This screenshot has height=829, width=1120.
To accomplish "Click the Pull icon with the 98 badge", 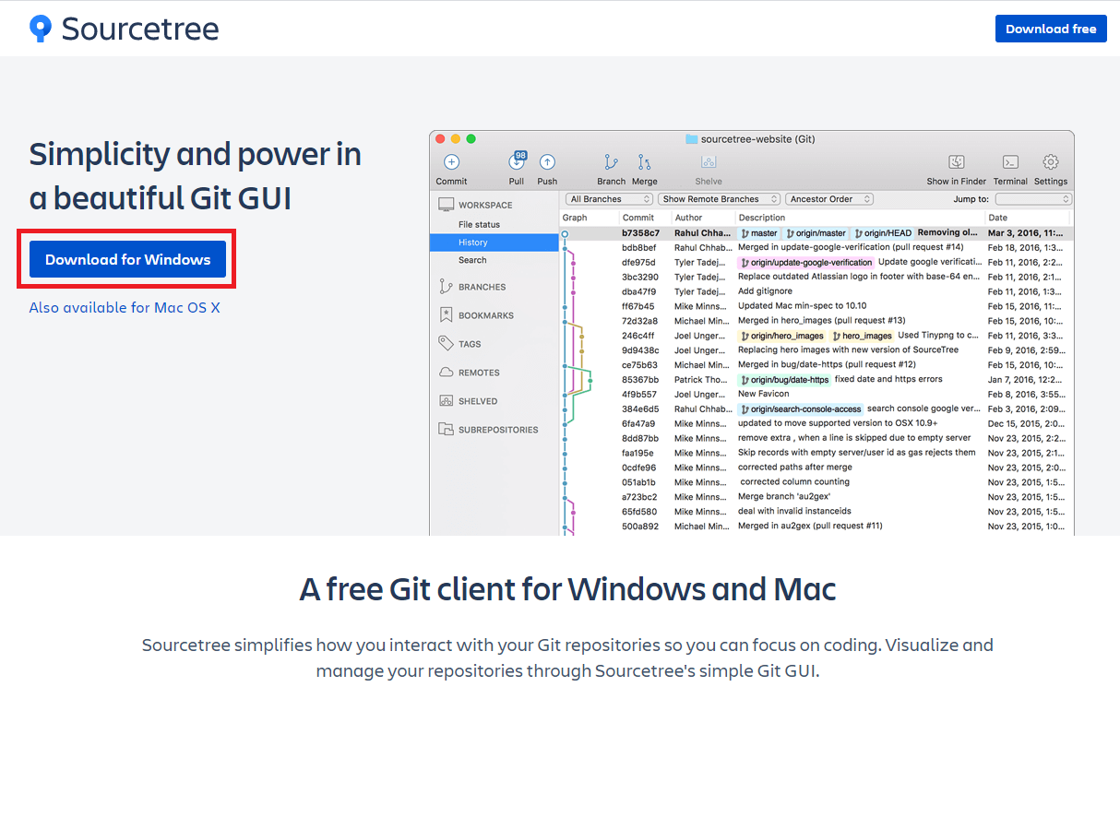I will [x=517, y=161].
